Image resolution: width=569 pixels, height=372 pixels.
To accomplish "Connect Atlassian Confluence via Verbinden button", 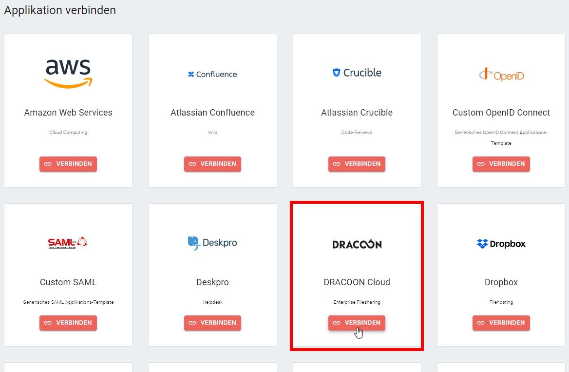I will pyautogui.click(x=212, y=164).
